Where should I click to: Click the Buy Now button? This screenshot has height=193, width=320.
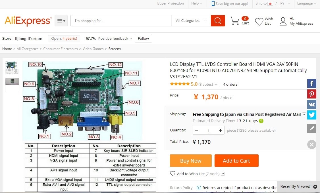[x=191, y=161]
